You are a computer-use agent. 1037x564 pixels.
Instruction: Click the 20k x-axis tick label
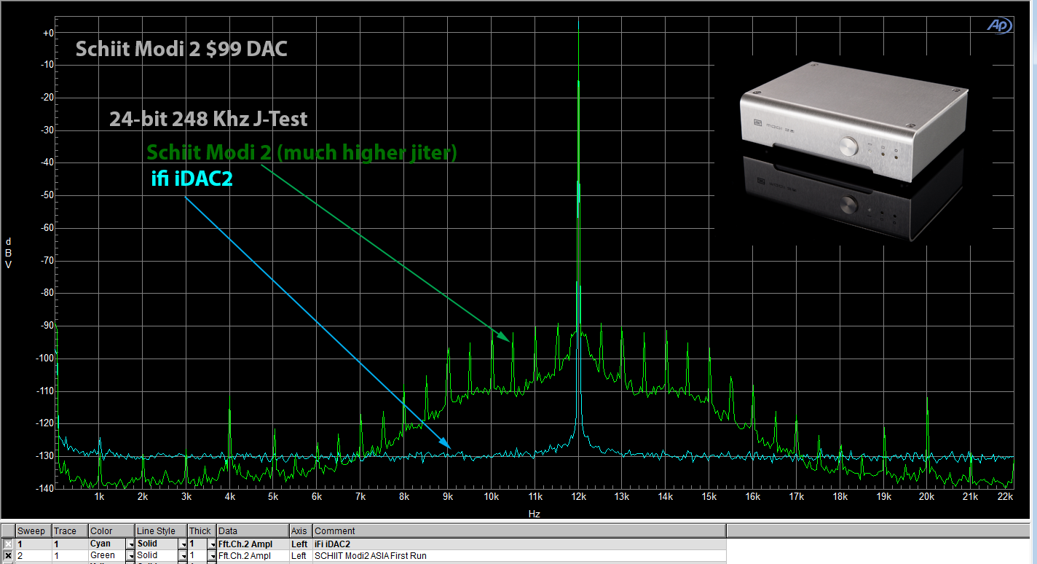pos(926,496)
